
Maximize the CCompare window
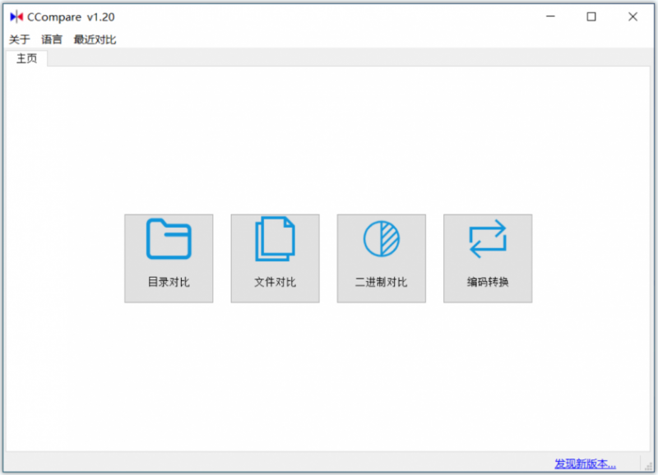tap(591, 16)
